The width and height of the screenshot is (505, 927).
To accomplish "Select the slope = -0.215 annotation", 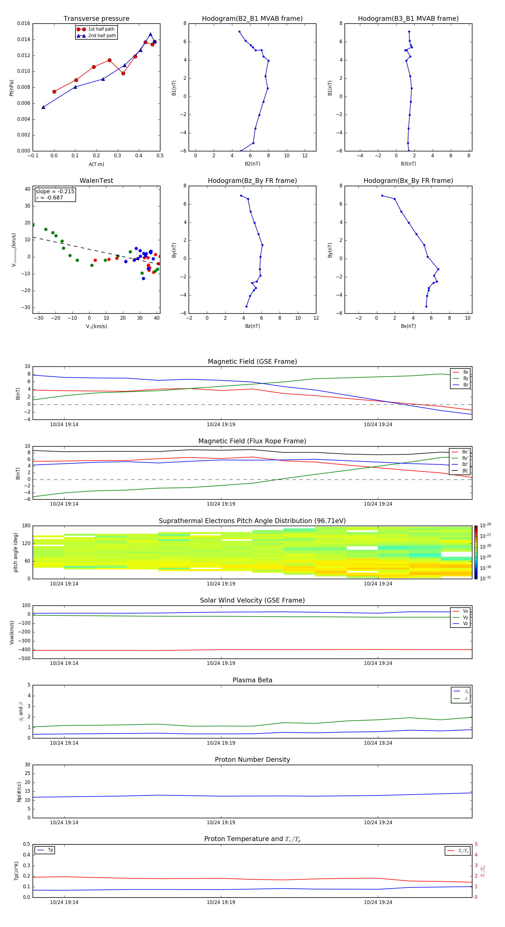I will [55, 192].
